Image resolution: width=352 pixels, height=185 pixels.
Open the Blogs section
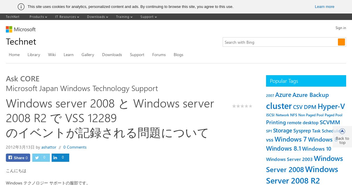tap(178, 55)
